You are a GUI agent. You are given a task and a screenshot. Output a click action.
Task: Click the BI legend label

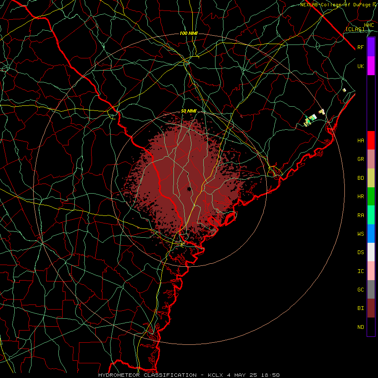pyautogui.click(x=360, y=308)
